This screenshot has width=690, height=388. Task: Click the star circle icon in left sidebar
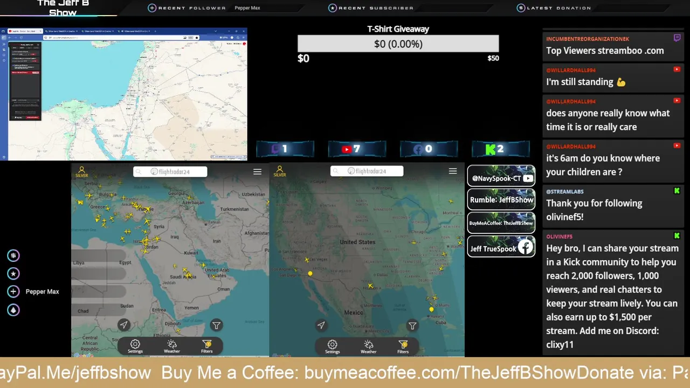[x=13, y=273]
